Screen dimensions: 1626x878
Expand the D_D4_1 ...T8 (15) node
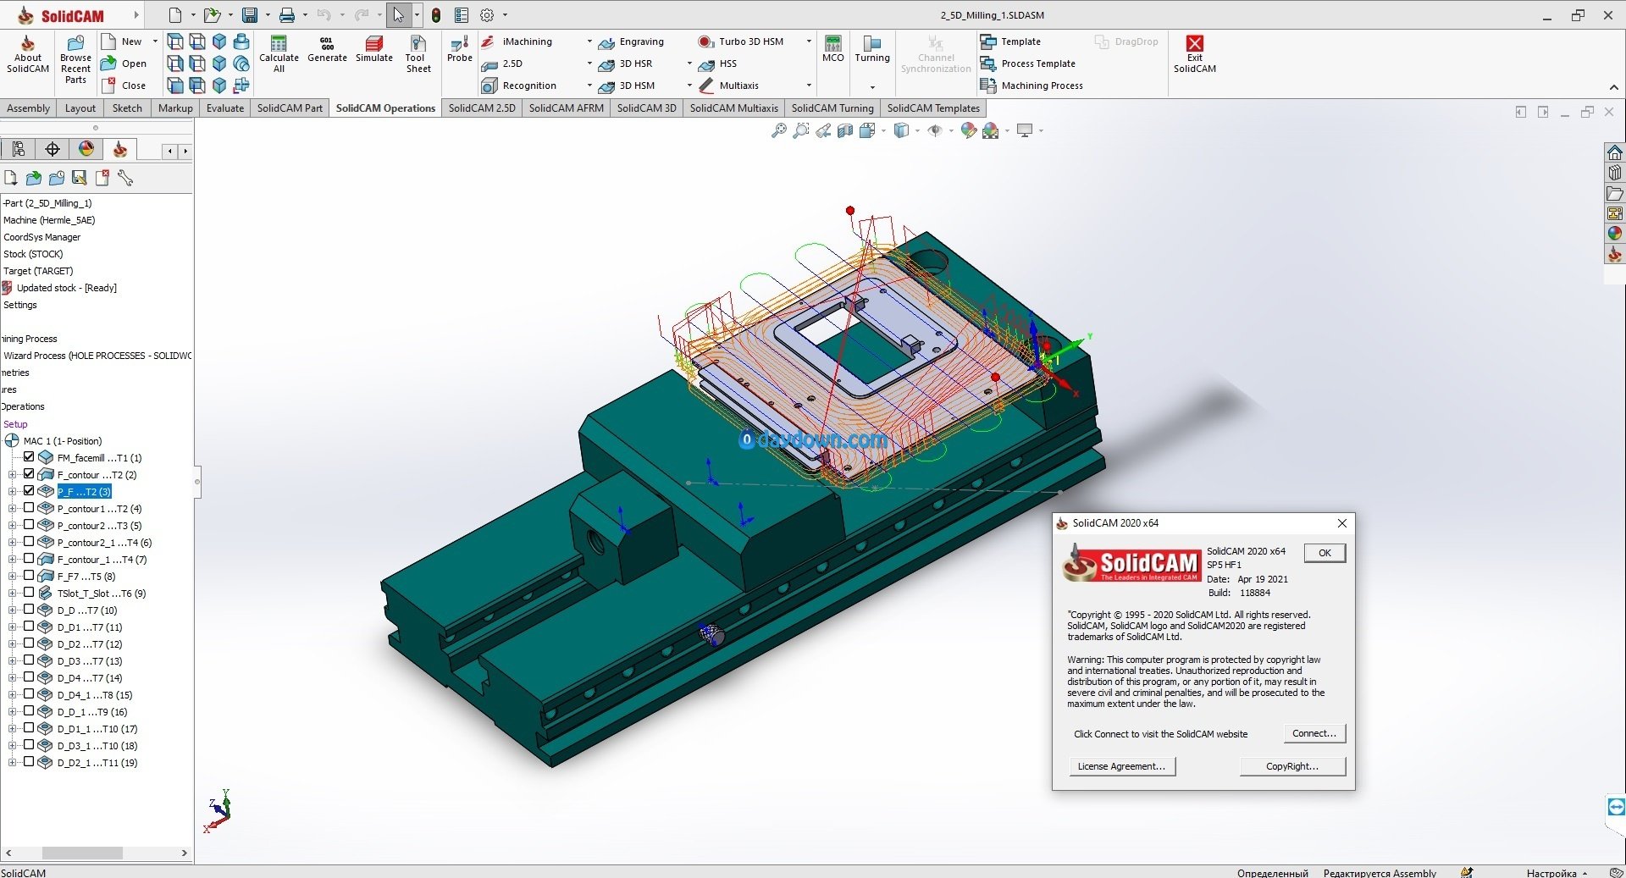click(x=12, y=695)
